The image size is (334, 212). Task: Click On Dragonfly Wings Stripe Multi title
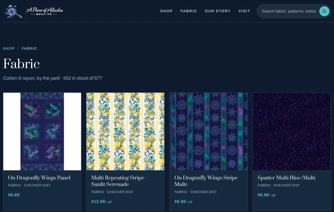coord(206,181)
